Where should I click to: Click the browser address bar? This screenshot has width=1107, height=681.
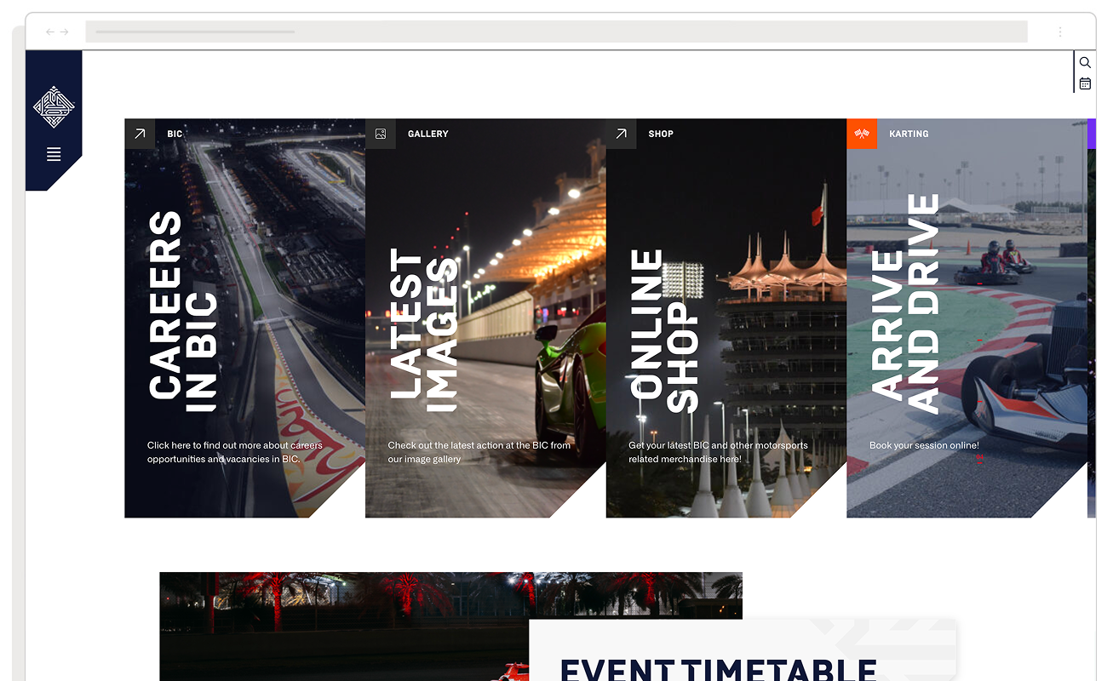[x=553, y=31]
